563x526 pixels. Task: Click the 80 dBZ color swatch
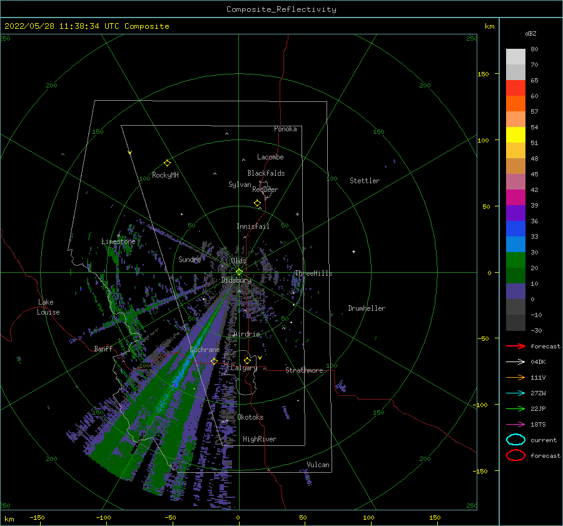coord(515,56)
